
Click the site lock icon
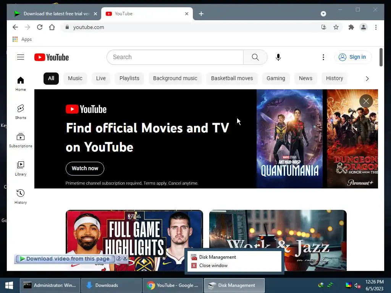(x=67, y=27)
